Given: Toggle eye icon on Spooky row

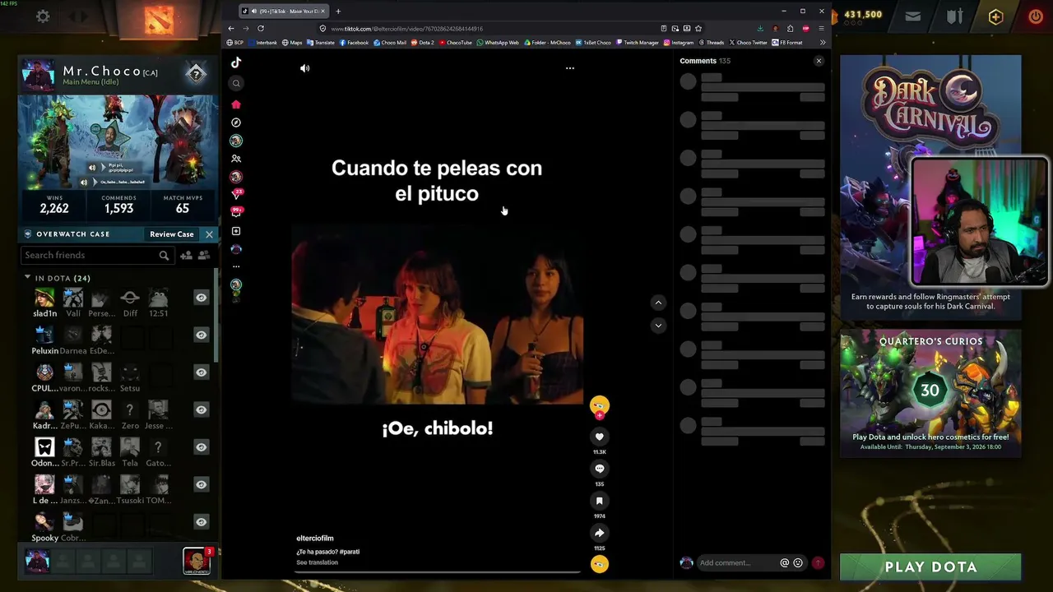Looking at the screenshot, I should (201, 521).
